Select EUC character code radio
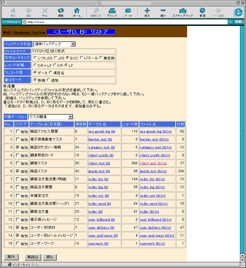Screen dimensions: 246x268 pos(67,58)
